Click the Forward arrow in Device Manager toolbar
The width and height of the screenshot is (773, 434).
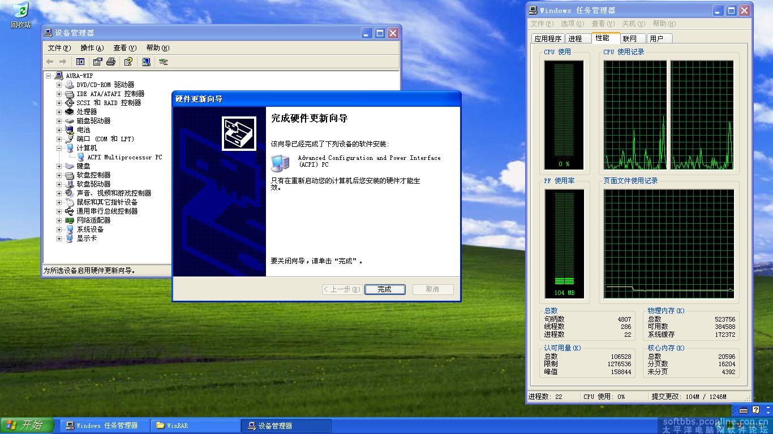63,62
